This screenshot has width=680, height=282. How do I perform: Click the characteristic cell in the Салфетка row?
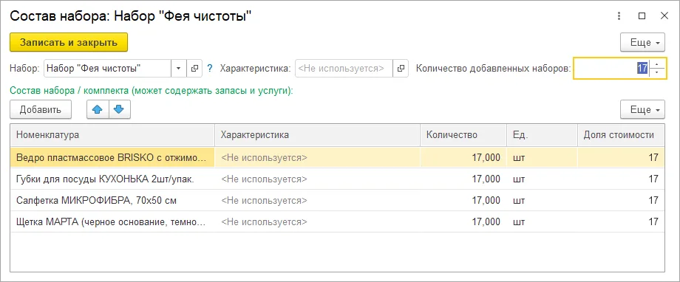(317, 200)
